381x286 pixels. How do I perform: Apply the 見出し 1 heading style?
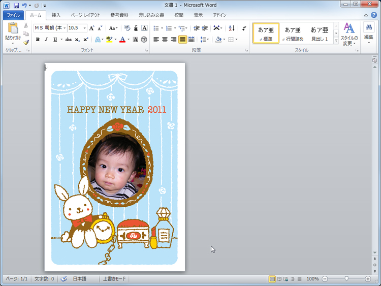pos(320,34)
